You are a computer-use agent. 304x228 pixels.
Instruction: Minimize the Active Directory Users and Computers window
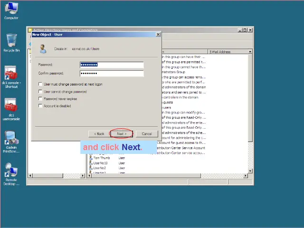click(x=240, y=30)
